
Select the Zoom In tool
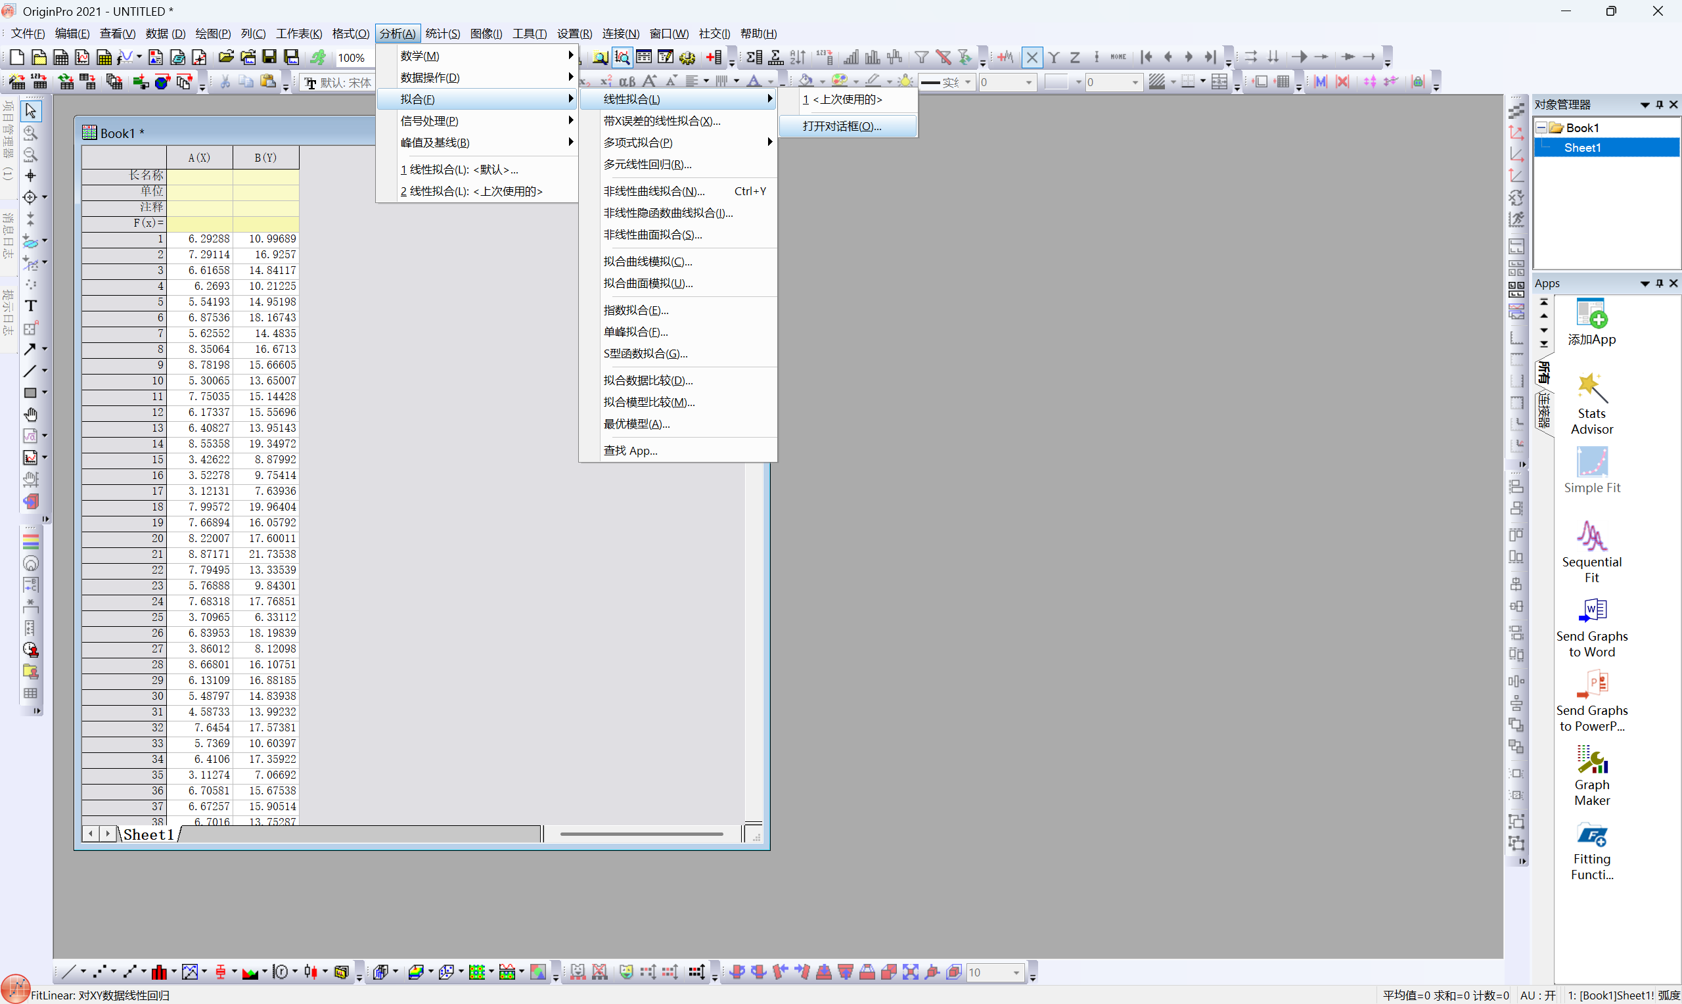click(30, 133)
